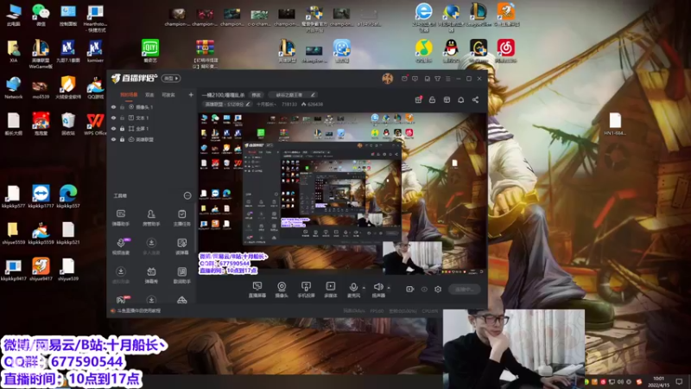The width and height of the screenshot is (691, 389).
Task: Expand the toolbox more options circle
Action: click(x=187, y=195)
